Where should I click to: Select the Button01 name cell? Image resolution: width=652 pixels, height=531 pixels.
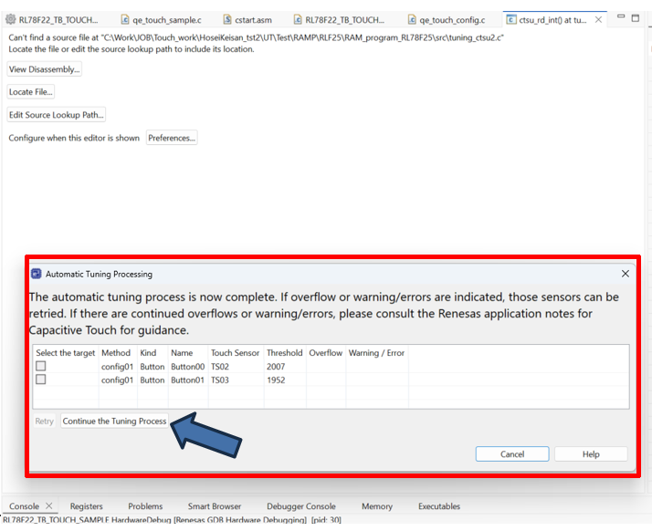187,380
